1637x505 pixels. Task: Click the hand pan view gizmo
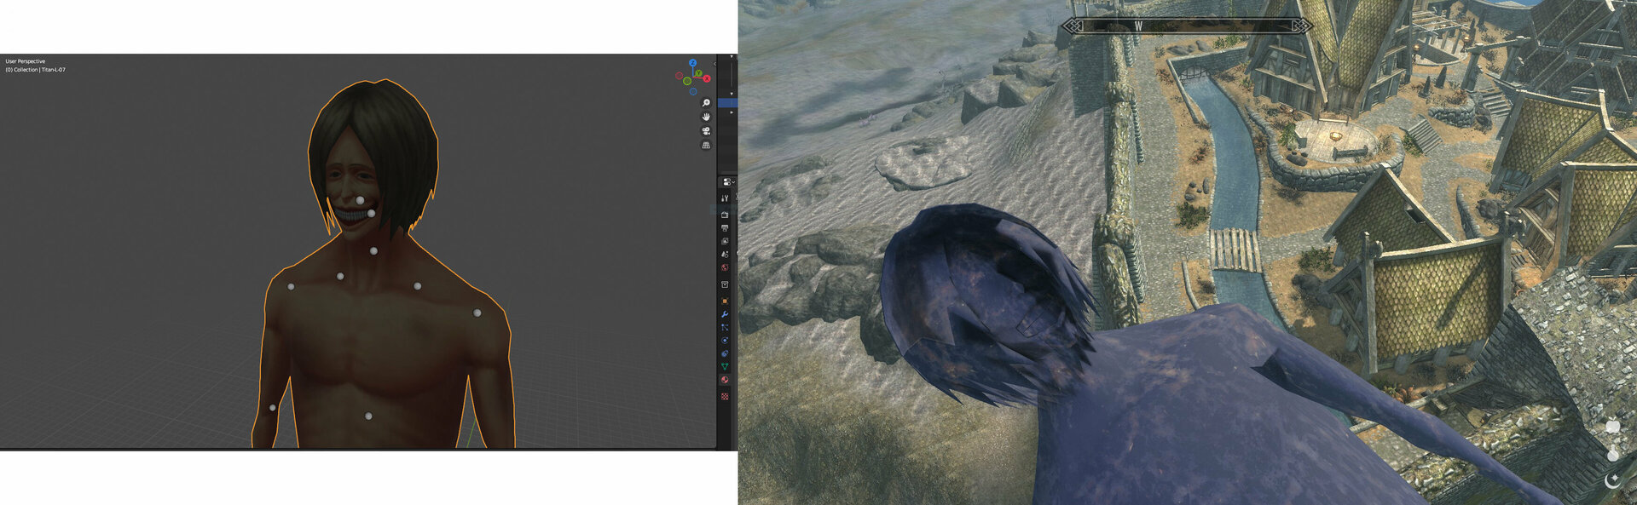[x=706, y=117]
